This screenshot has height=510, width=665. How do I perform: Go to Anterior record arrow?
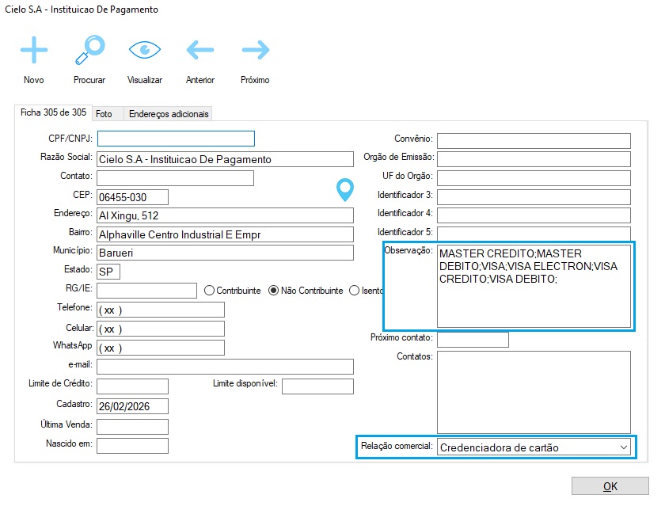point(200,51)
